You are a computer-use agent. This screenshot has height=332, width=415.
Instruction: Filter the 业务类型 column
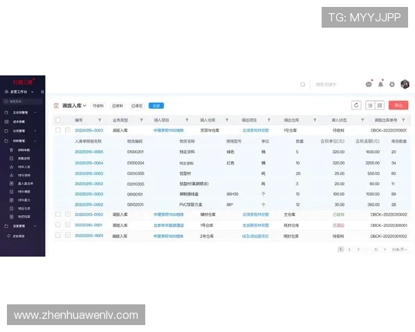pos(141,120)
